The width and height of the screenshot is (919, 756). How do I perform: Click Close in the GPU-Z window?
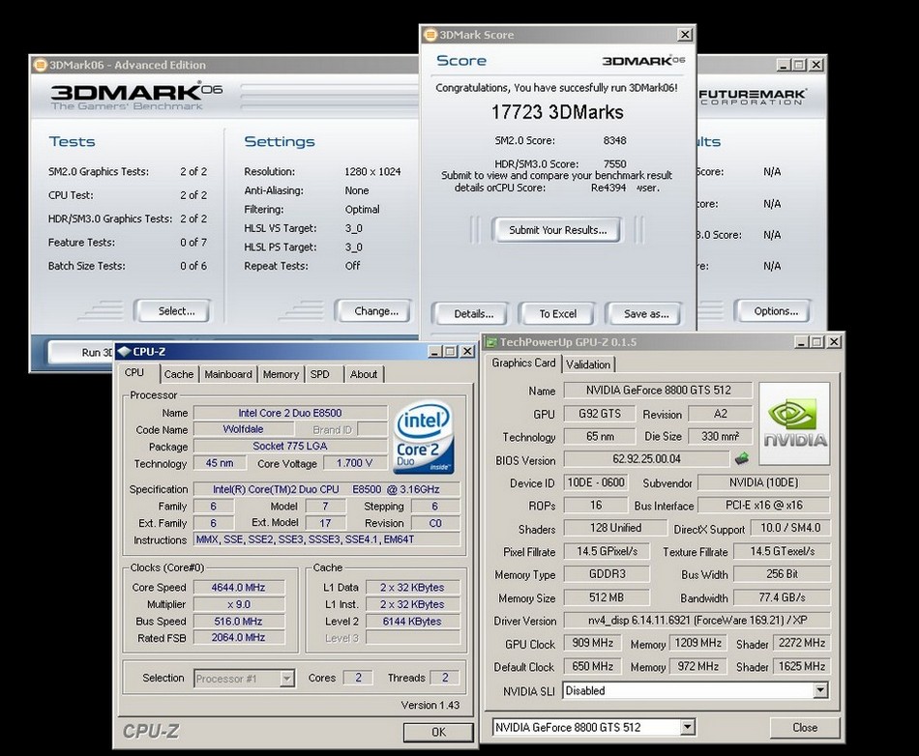click(x=805, y=727)
